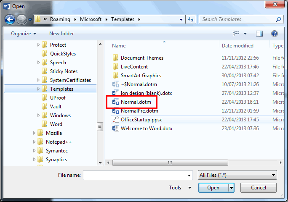This screenshot has width=288, height=202.
Task: Click the OfficeStartup.ppsx file icon
Action: click(115, 120)
